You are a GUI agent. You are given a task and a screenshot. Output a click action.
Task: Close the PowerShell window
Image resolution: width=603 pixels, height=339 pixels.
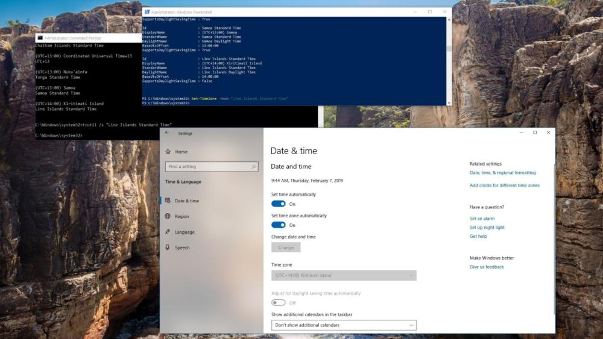click(x=444, y=12)
